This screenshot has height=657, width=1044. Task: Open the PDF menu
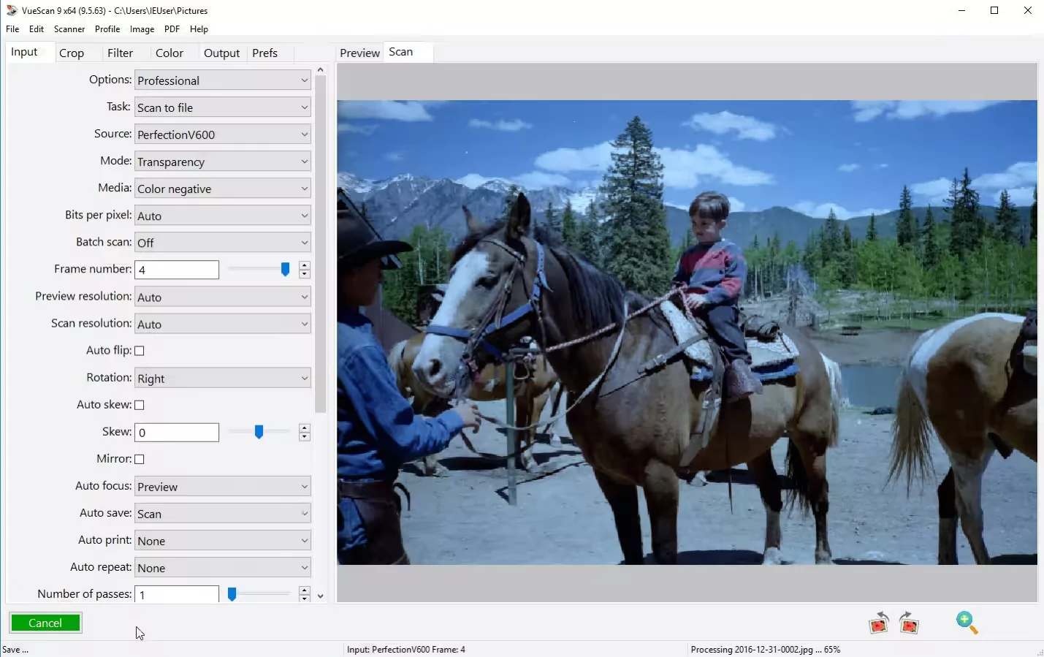[x=172, y=29]
